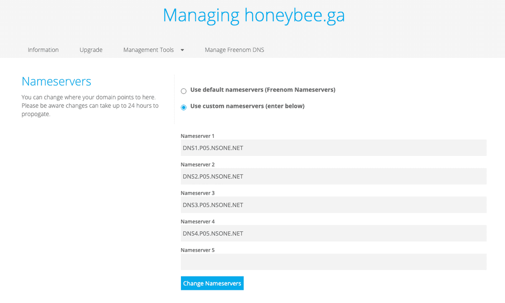
Task: Open the Management Tools menu
Action: 149,50
